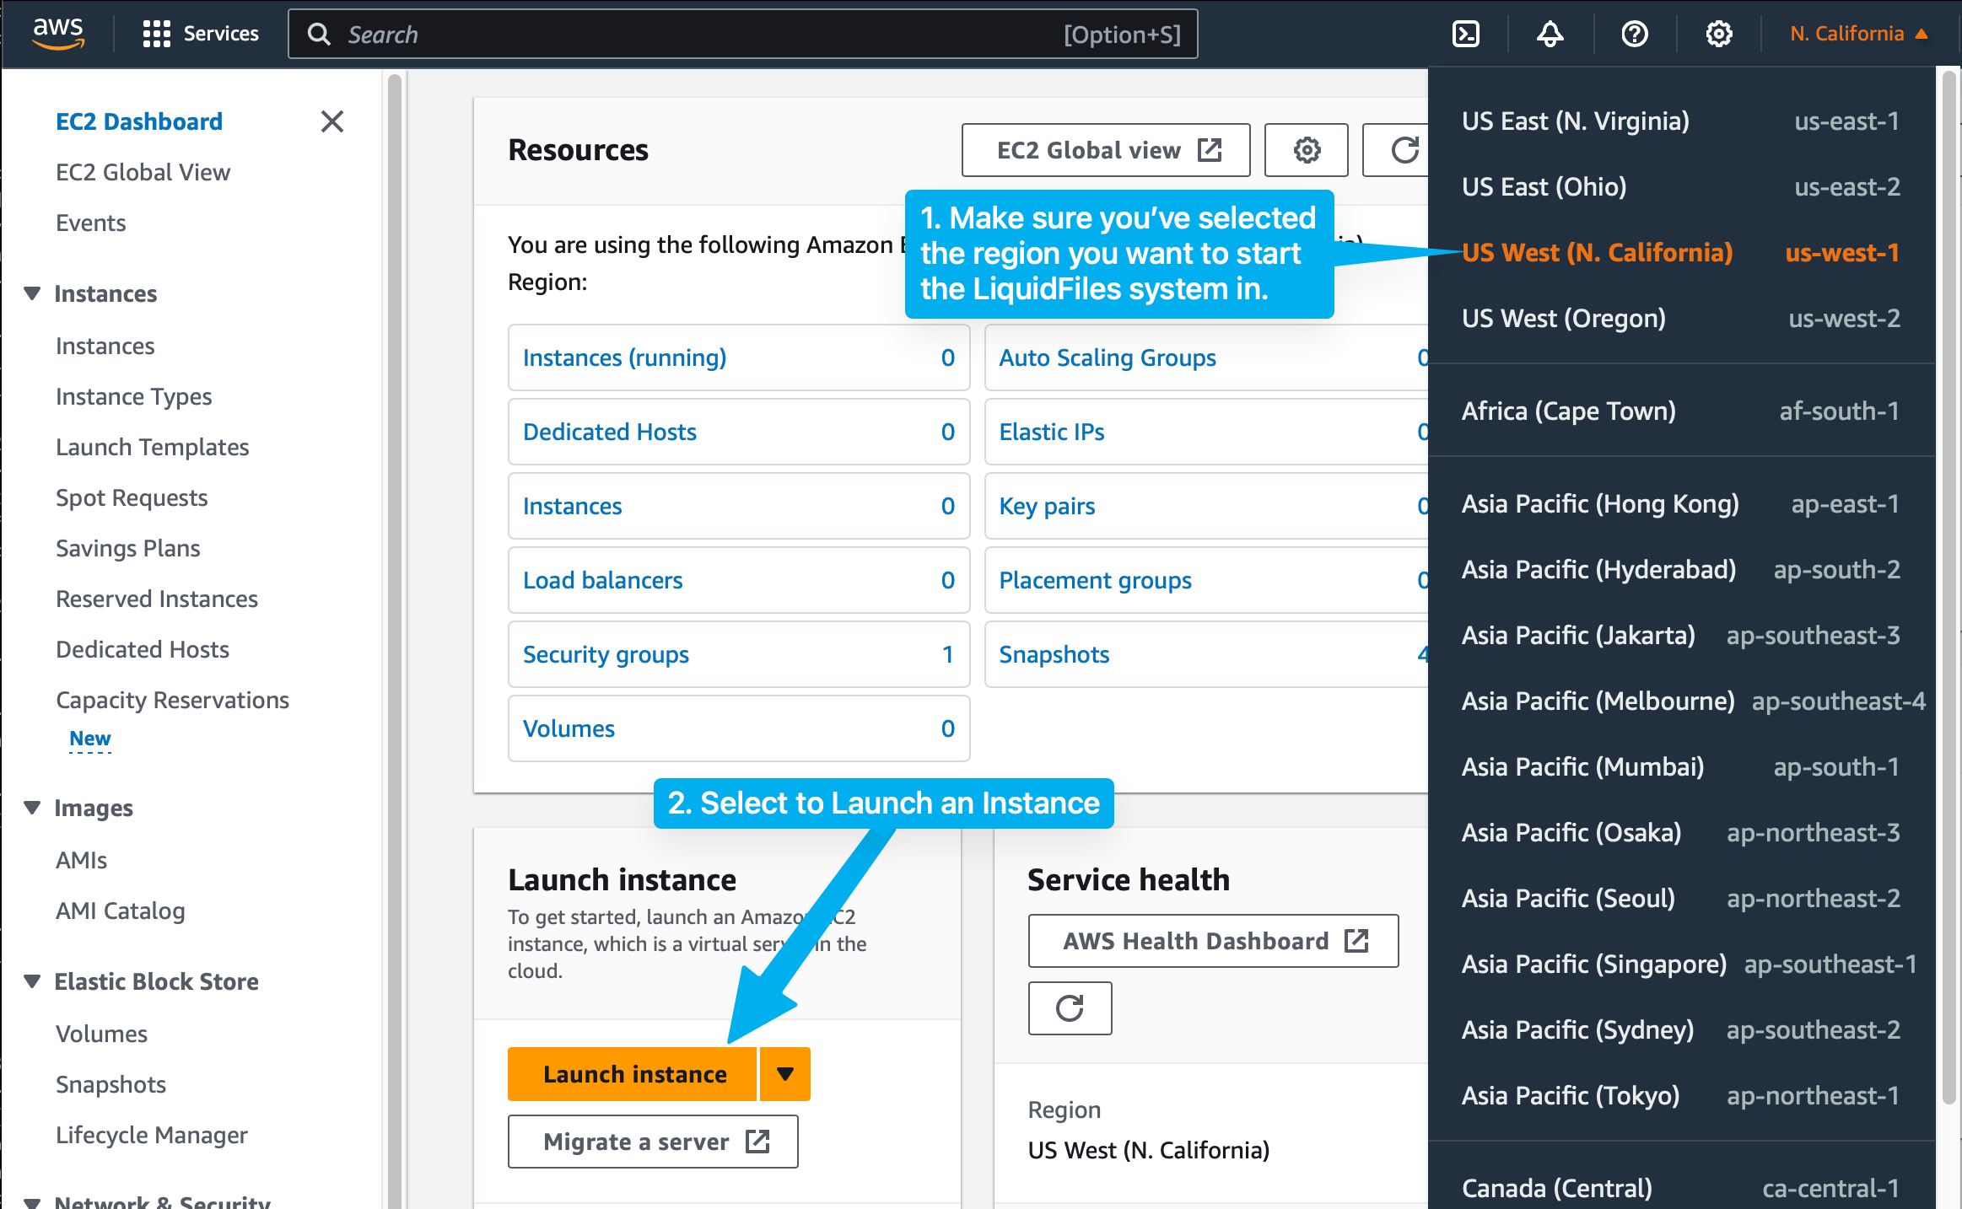The image size is (1962, 1209).
Task: Open the N. California region selector
Action: [1856, 34]
